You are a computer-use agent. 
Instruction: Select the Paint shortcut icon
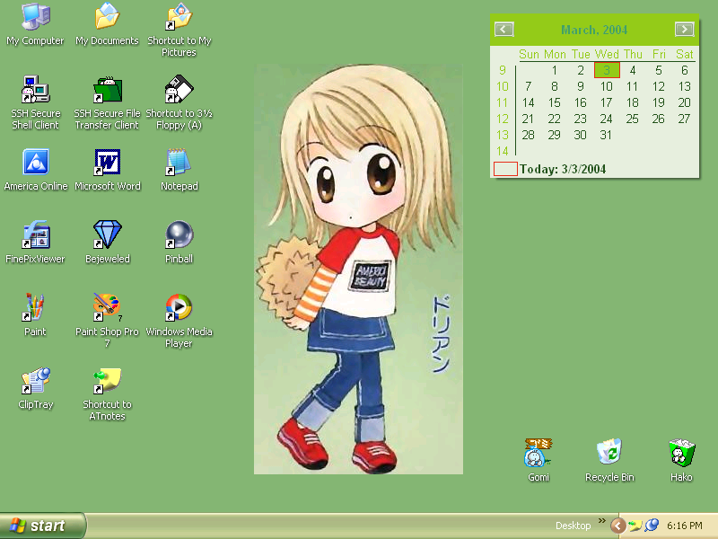point(35,307)
